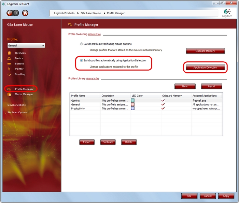This screenshot has width=239, height=203.
Task: Click the Gaming onboard memory checkmark
Action: [x=163, y=100]
